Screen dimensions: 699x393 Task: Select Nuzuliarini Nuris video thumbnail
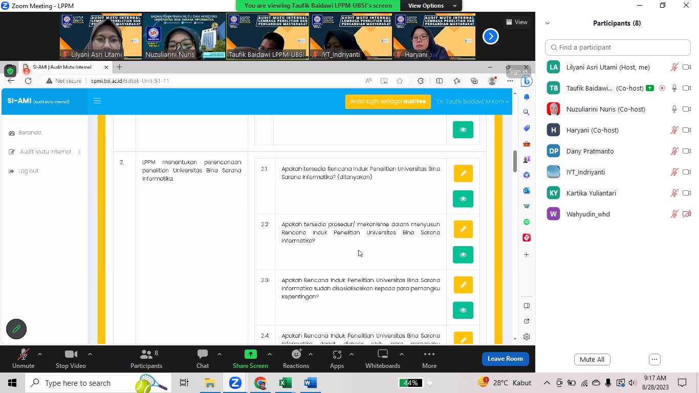pos(184,36)
